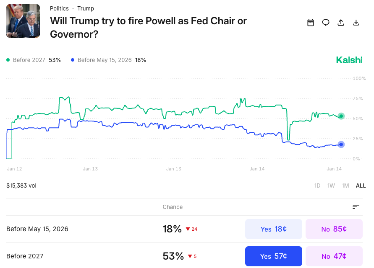The height and width of the screenshot is (268, 374).
Task: Download chart data with the download icon
Action: click(356, 23)
